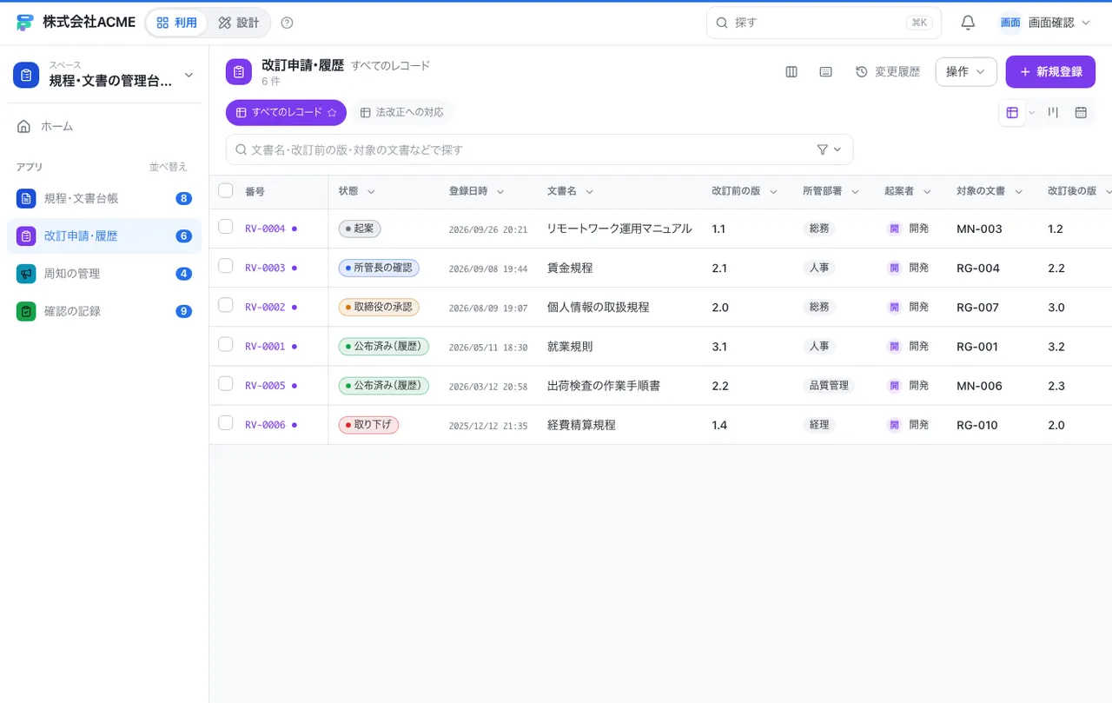The height and width of the screenshot is (703, 1112).
Task: Click the keyboard shortcuts icon
Action: [826, 72]
